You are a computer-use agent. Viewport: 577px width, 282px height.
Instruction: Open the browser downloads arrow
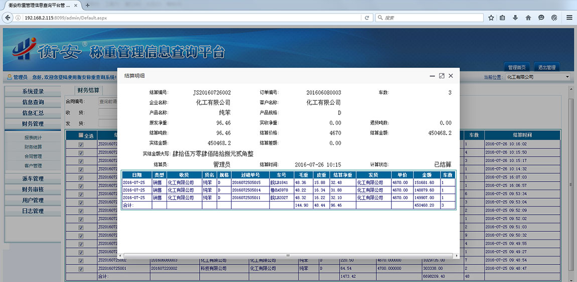pyautogui.click(x=515, y=18)
